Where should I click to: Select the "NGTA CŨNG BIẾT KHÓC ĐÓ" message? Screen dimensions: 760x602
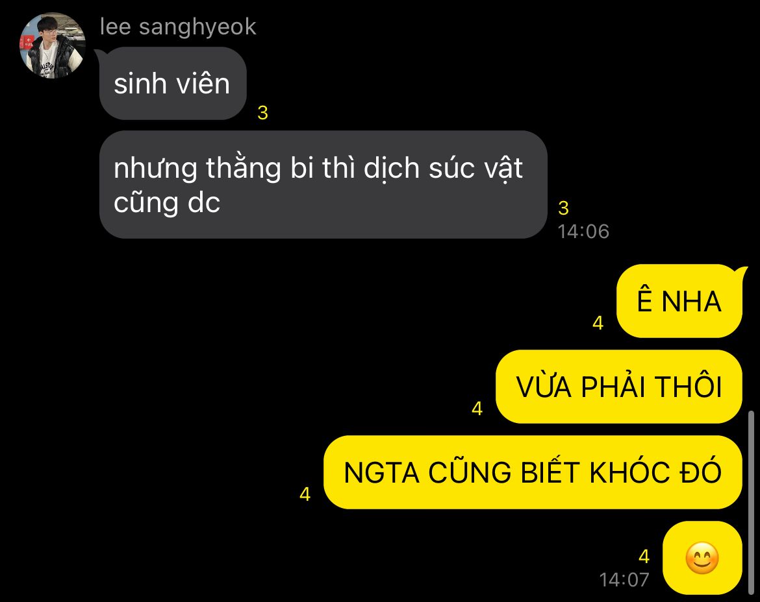click(533, 472)
